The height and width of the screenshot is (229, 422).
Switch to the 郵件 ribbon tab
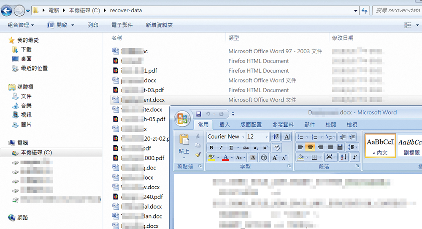coord(309,125)
